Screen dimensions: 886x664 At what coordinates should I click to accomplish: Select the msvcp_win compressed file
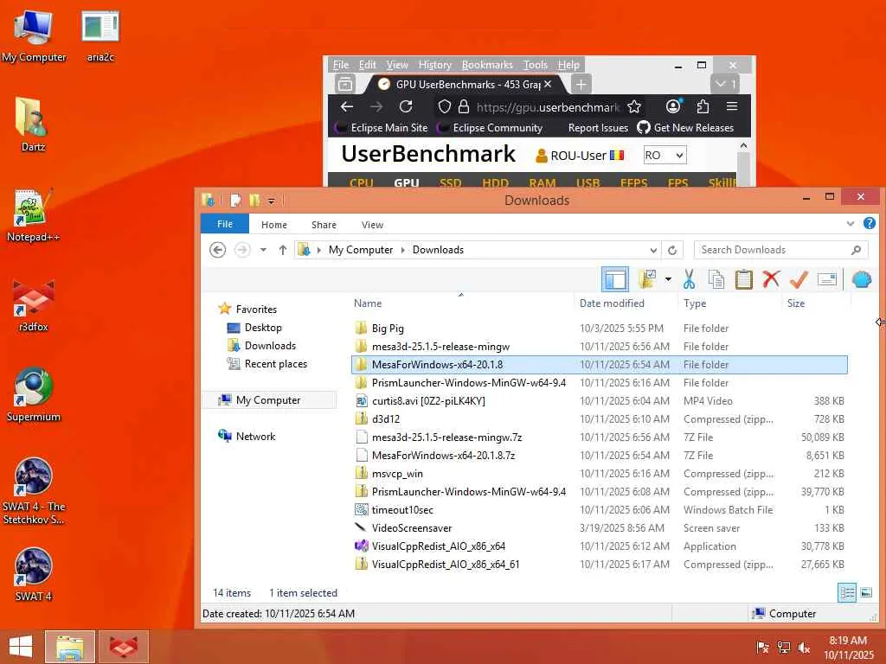(599, 473)
